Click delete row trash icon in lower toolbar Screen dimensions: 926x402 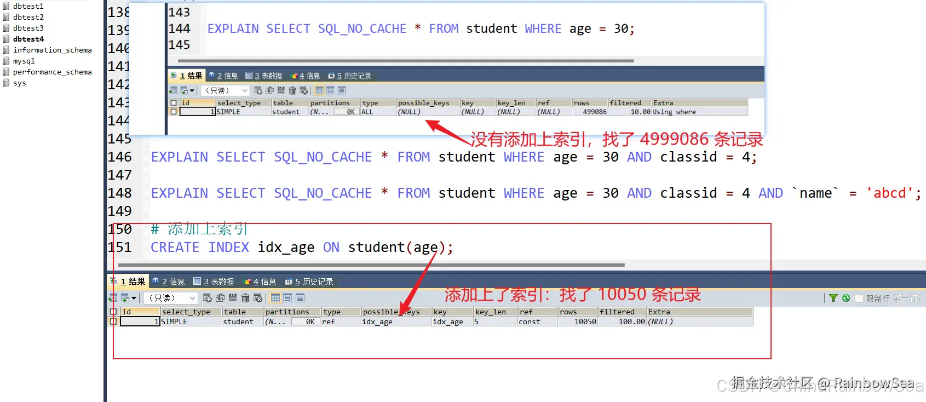(x=245, y=298)
